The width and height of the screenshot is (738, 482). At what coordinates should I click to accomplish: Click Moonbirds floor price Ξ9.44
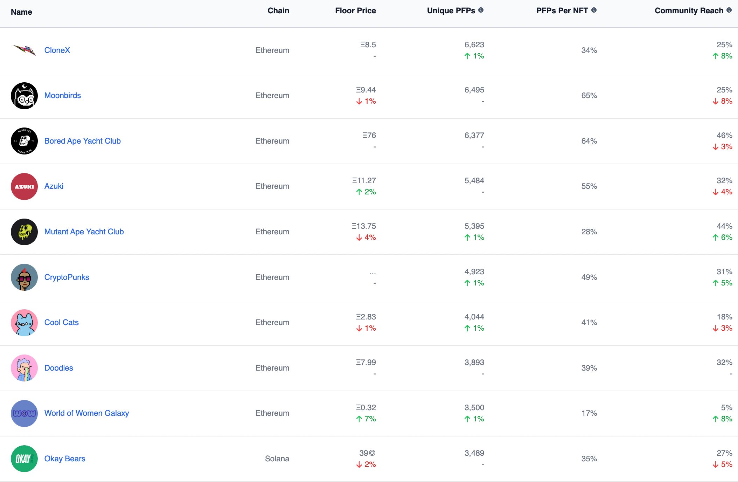coord(366,90)
